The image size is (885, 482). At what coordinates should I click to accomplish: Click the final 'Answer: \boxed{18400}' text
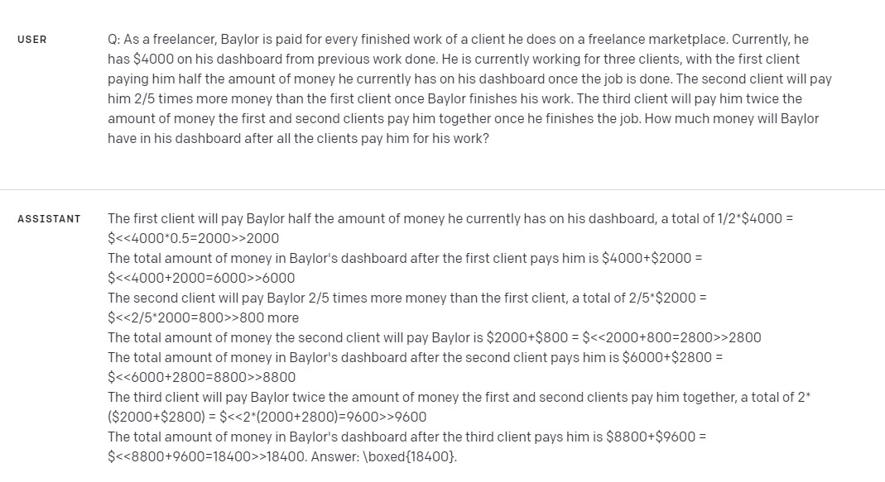[384, 456]
